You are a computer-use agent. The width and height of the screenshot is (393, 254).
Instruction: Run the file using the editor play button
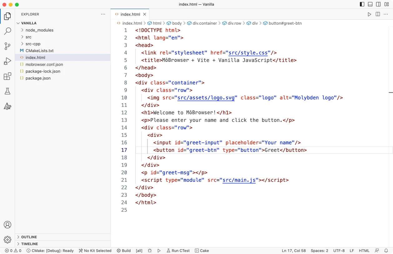pos(369,14)
